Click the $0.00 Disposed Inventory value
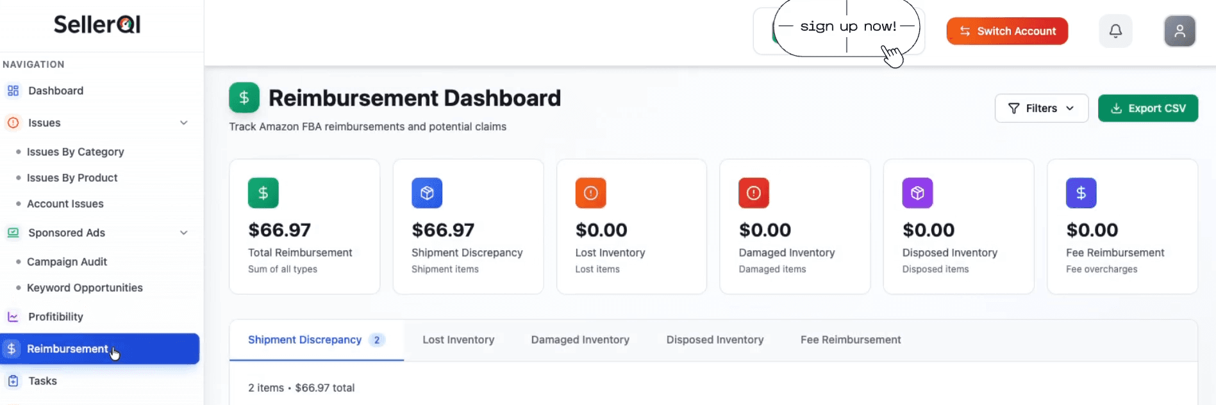 (x=928, y=230)
